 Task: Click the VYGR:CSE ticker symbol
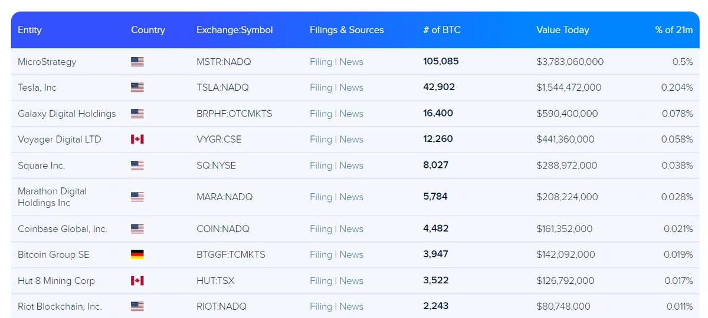coord(219,140)
